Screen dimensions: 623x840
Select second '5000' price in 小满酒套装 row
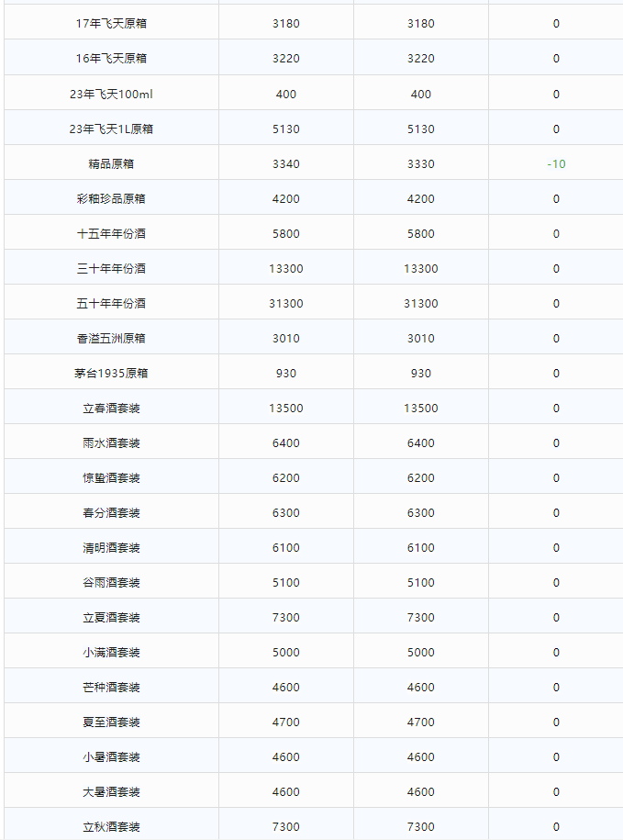(x=420, y=653)
